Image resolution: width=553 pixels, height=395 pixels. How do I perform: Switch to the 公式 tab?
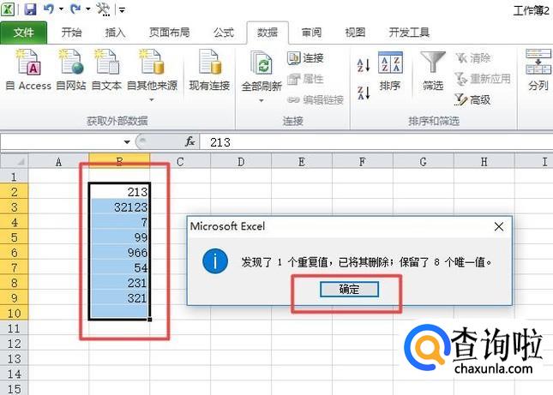[x=224, y=33]
